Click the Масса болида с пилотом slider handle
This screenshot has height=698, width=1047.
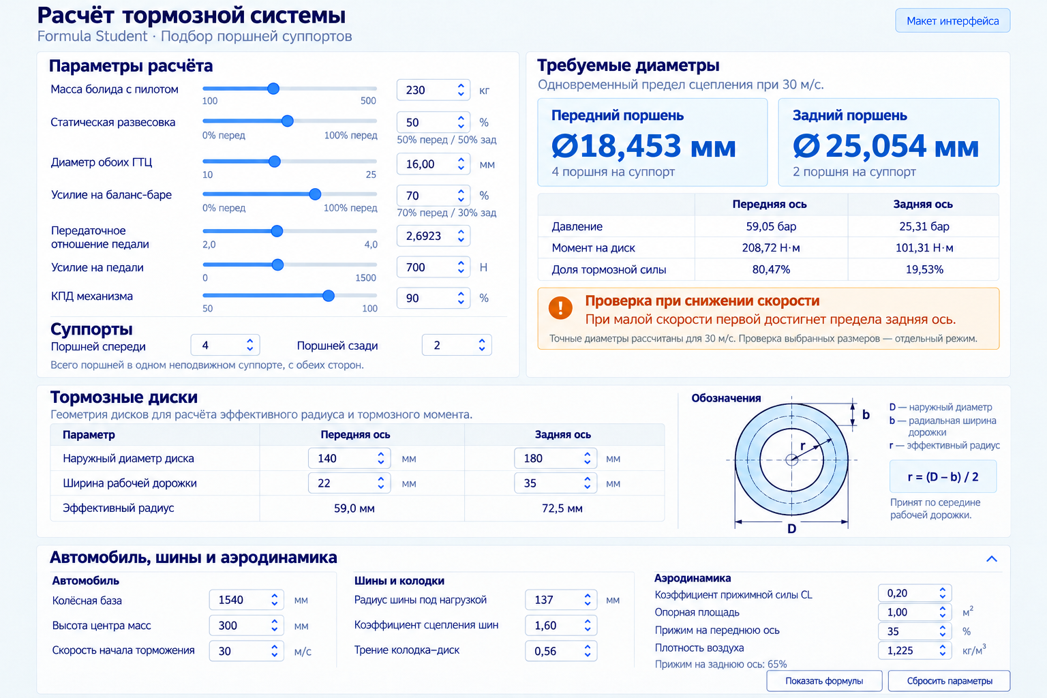(273, 89)
